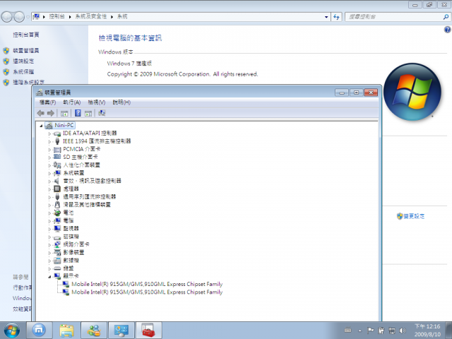The image size is (452, 339).
Task: Click the USB icon for 通用序列匯流排控制器
Action: pyautogui.click(x=57, y=196)
